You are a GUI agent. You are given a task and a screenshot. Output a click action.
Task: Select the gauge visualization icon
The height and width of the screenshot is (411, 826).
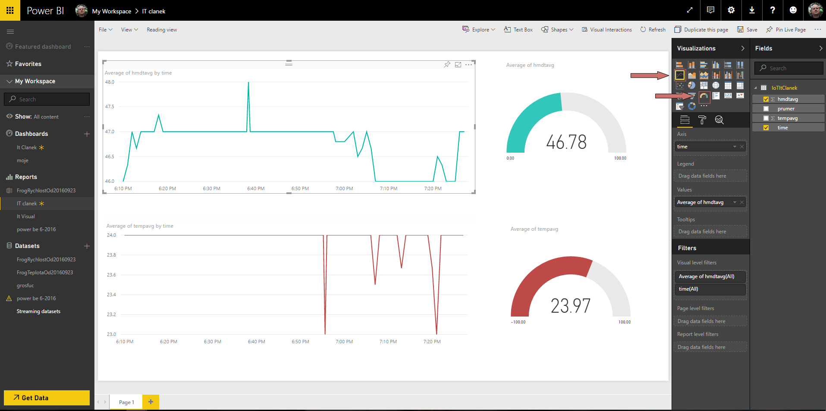click(704, 96)
